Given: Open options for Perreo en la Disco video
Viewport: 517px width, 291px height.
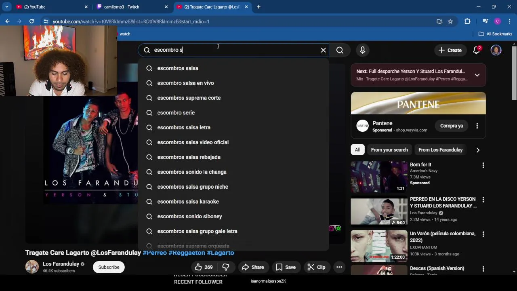Looking at the screenshot, I should 483,200.
